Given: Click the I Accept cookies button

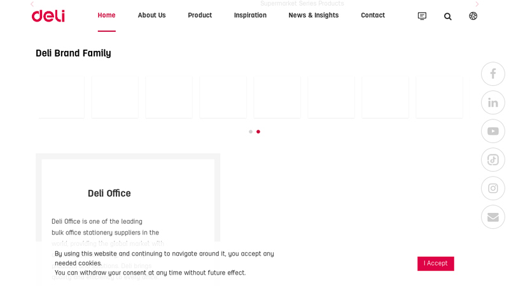Looking at the screenshot, I should (x=436, y=264).
